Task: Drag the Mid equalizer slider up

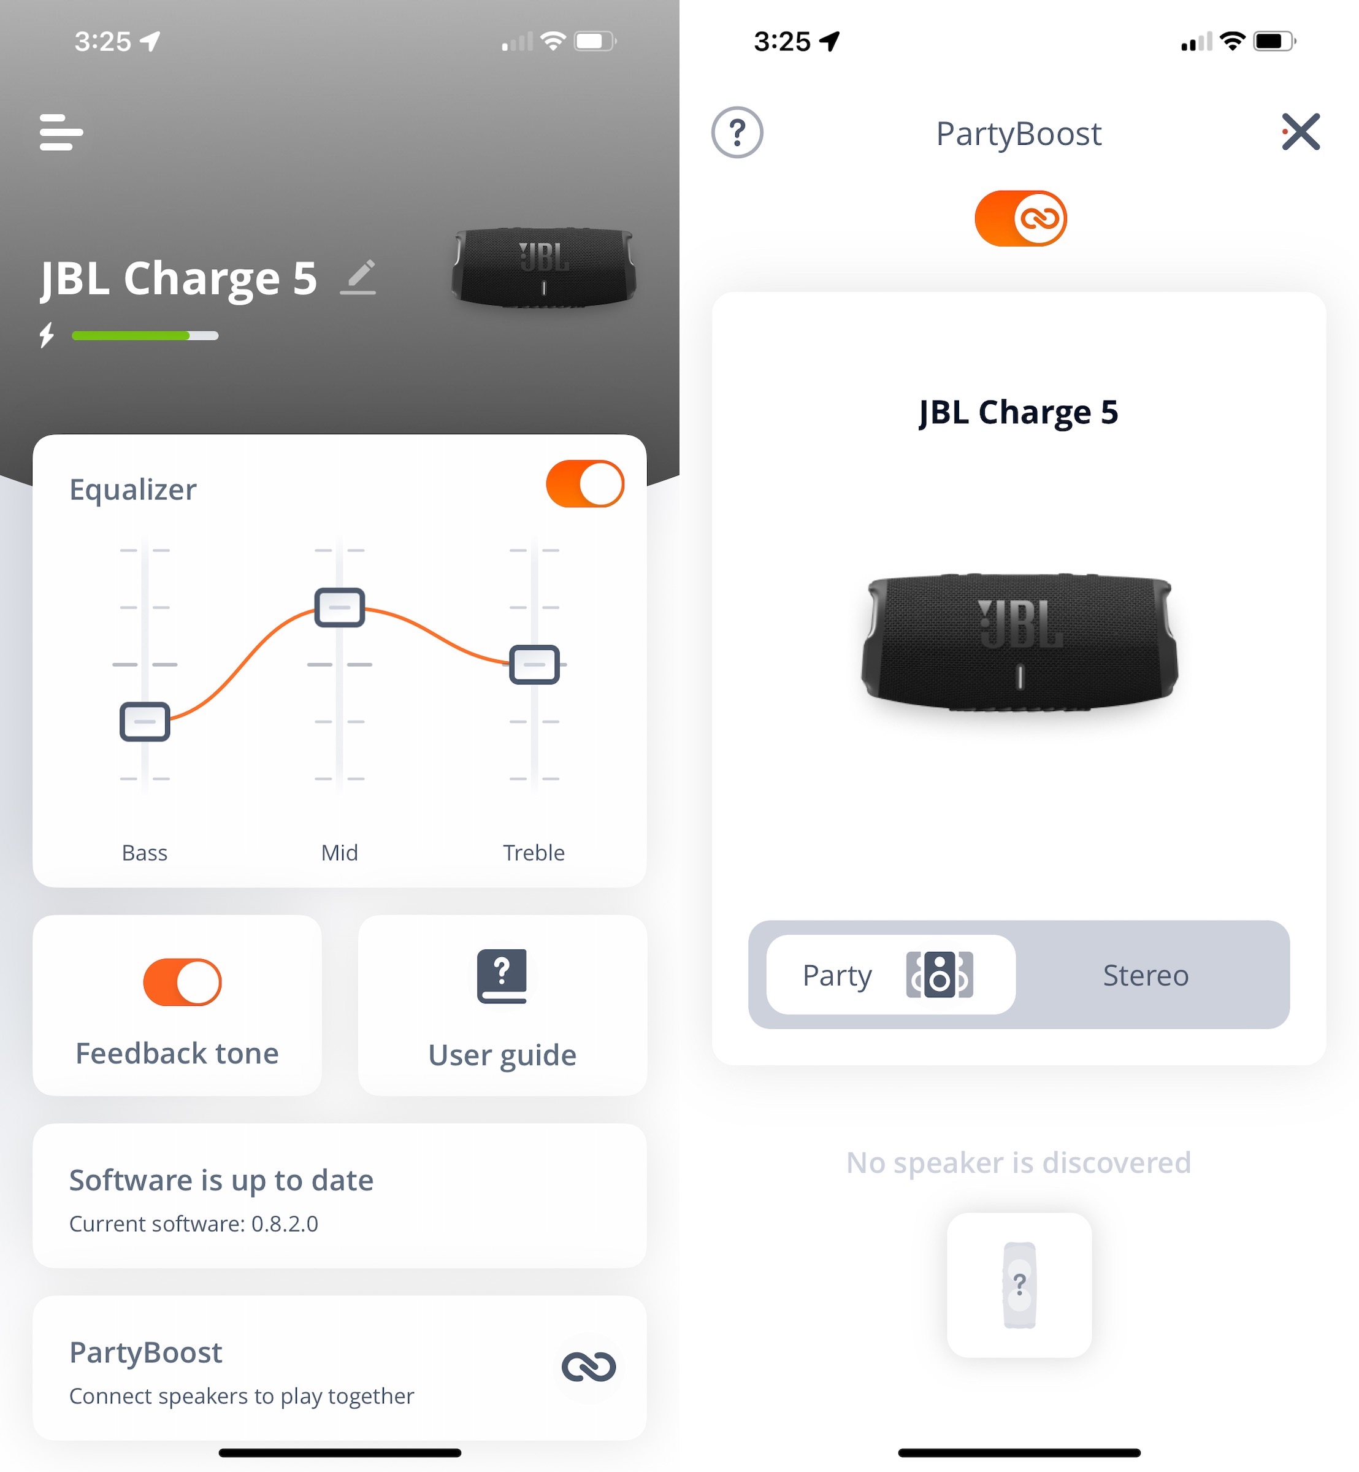Action: 339,604
